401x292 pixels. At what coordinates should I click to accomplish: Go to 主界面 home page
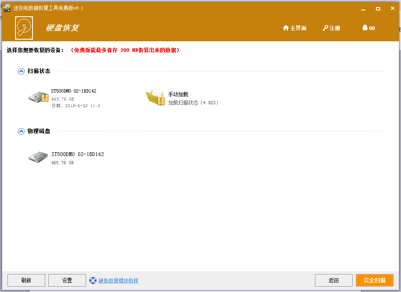tap(294, 28)
